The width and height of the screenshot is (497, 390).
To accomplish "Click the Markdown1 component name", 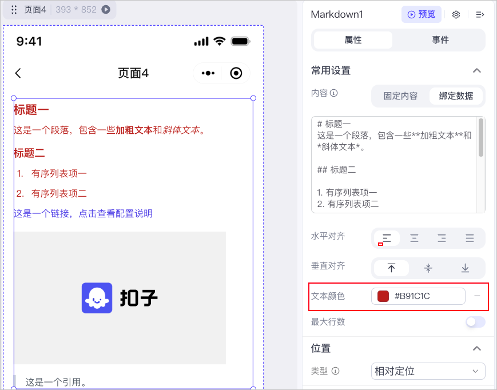I will [x=337, y=14].
